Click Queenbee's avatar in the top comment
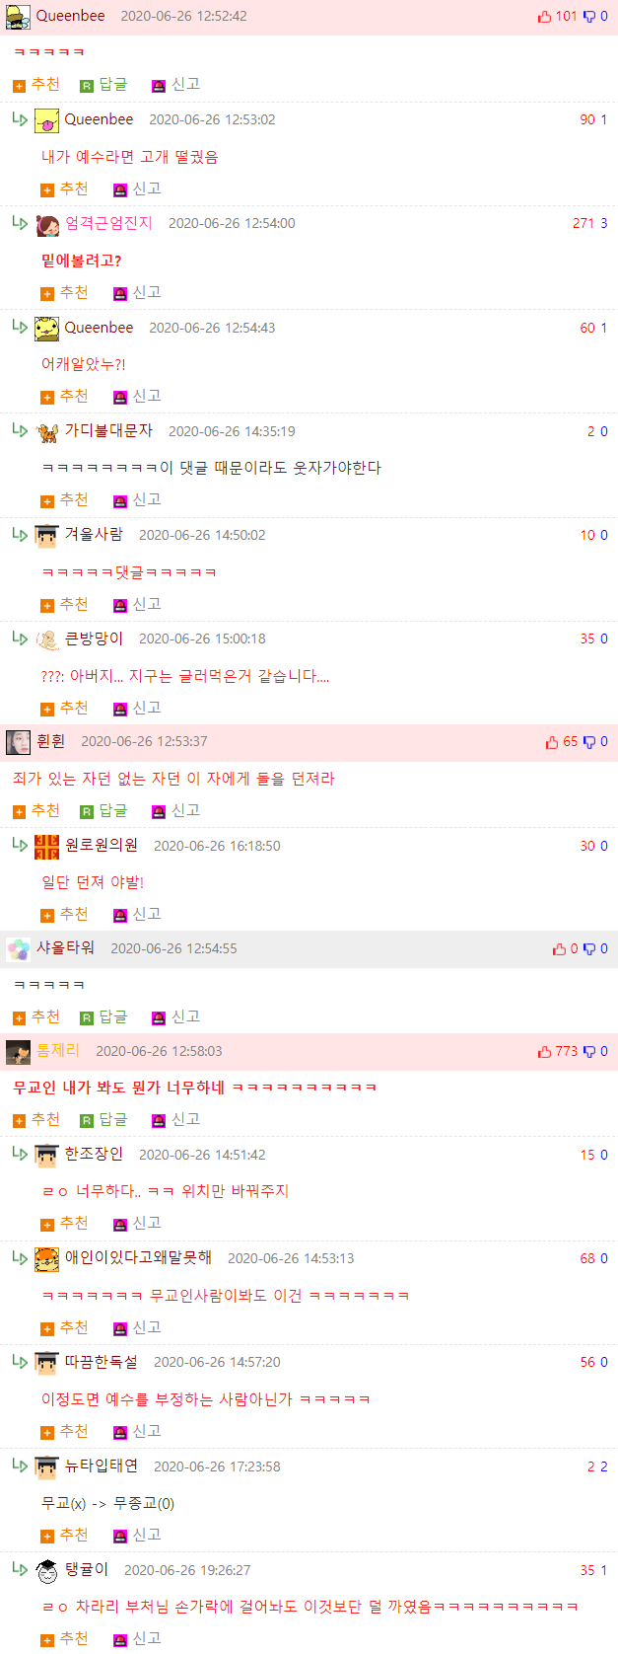The image size is (618, 1654). (18, 17)
